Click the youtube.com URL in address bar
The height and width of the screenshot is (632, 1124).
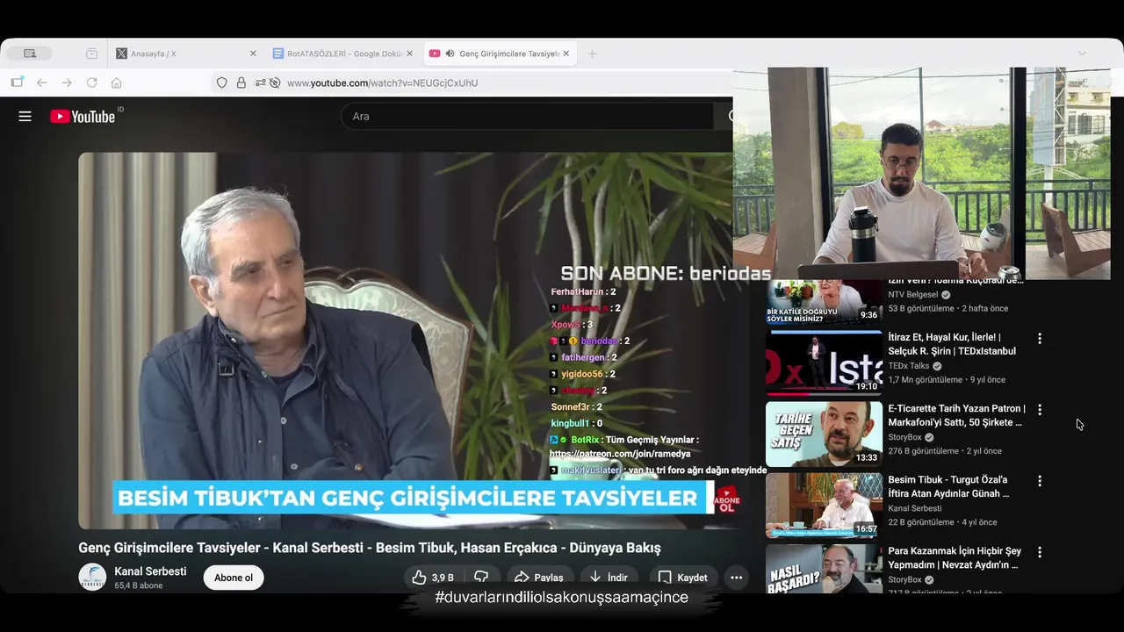coord(382,83)
